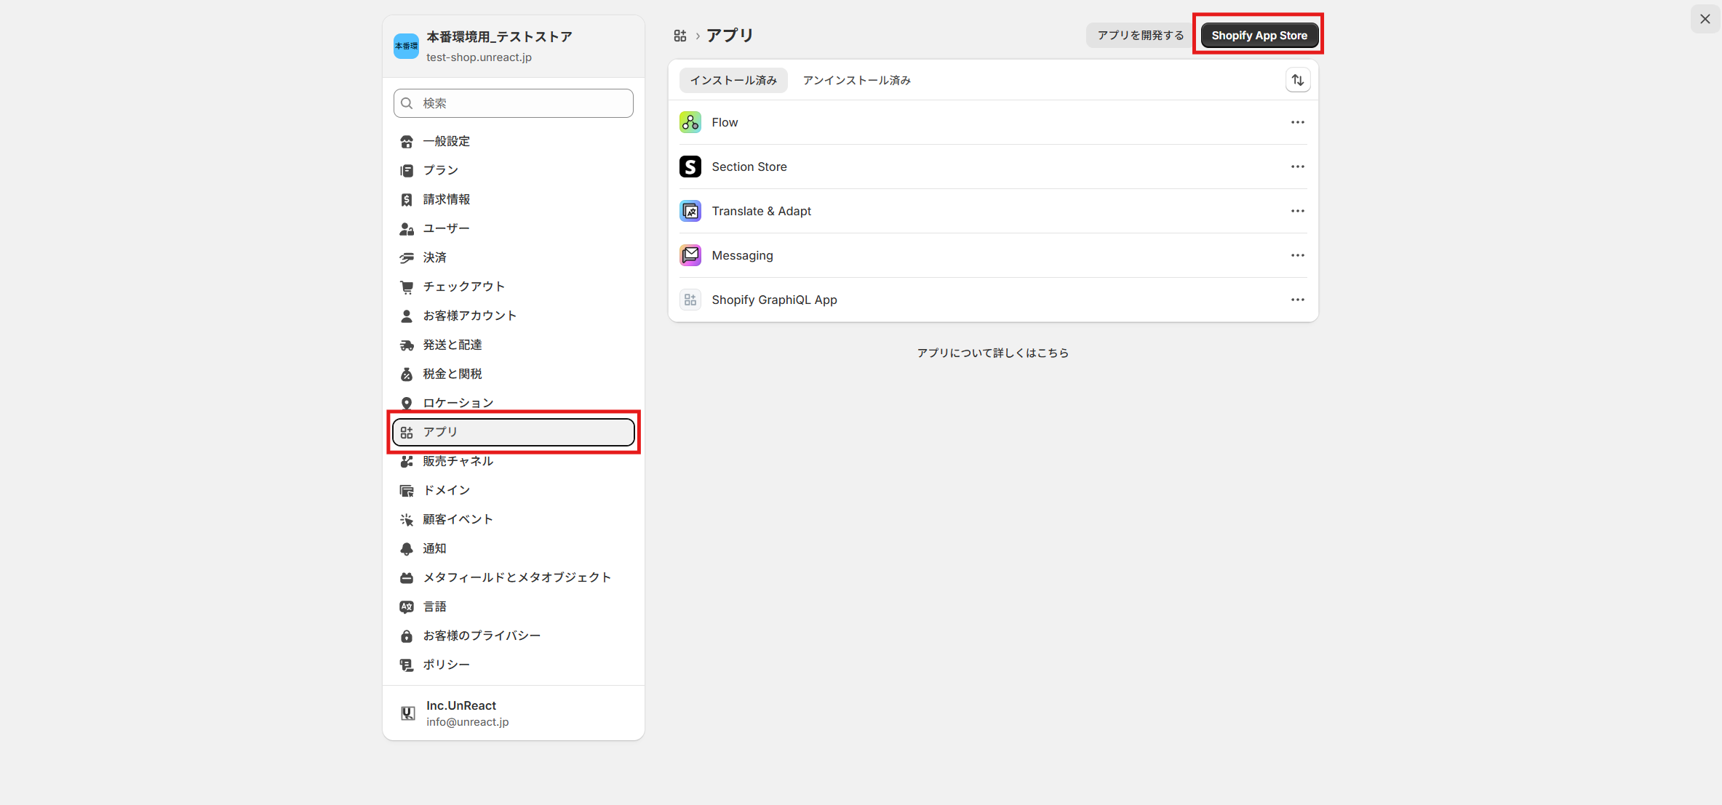Screen dimensions: 1722x805
Task: Open Translate & Adapt app icon
Action: (x=690, y=211)
